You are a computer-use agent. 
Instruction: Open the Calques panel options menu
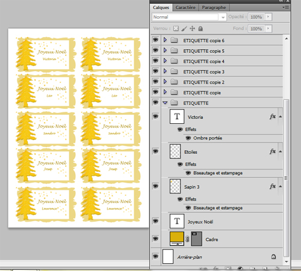[285, 7]
